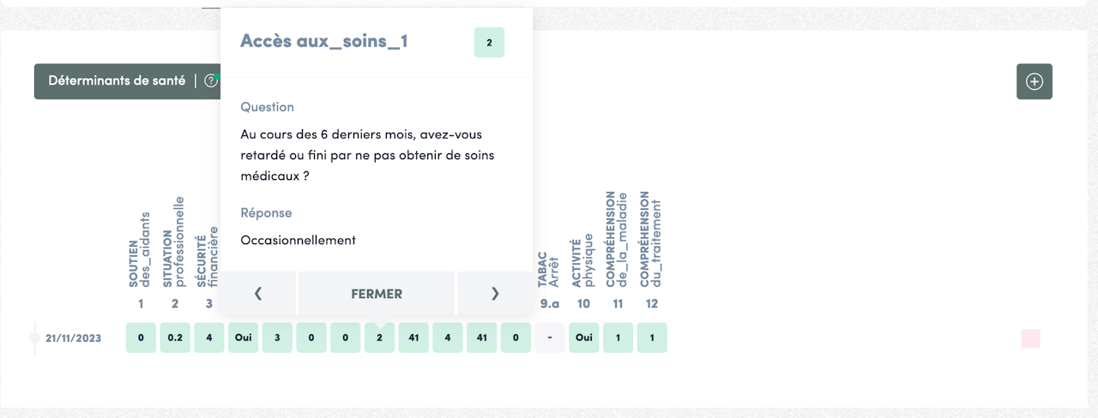This screenshot has height=418, width=1098.
Task: Click the TABAC Arrêt column header
Action: (548, 269)
